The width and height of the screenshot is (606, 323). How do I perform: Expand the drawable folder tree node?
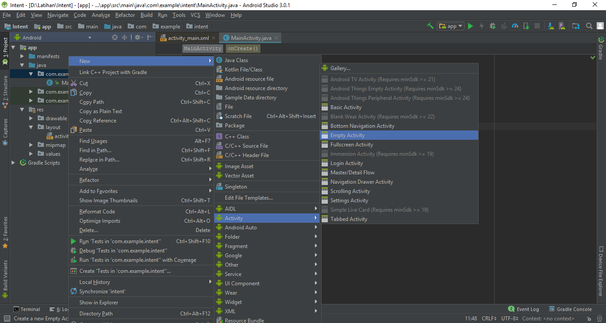[x=31, y=118]
